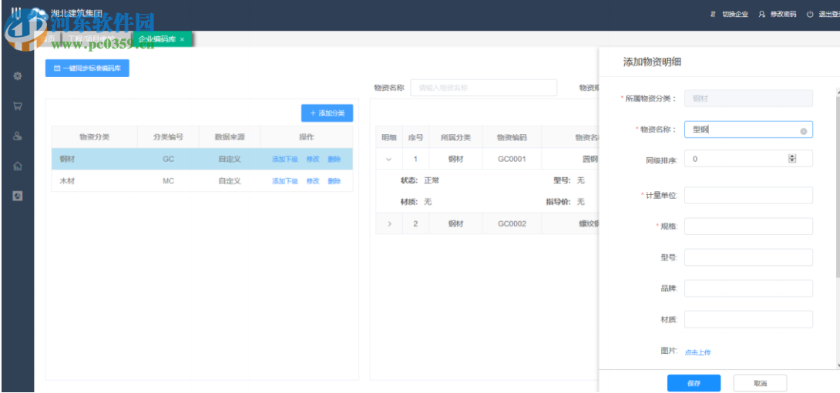Click 删除 in the 木材 row
This screenshot has height=393, width=840.
tap(334, 181)
